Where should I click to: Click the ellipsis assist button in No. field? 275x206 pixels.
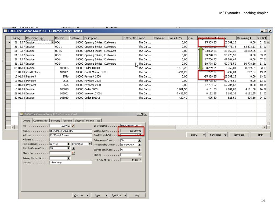click(x=69, y=126)
